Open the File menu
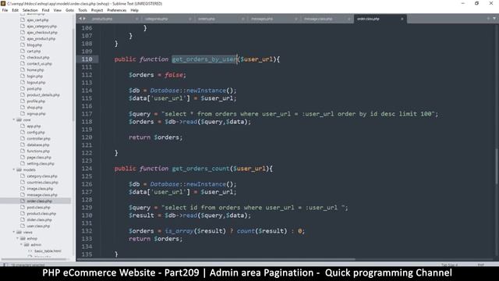499x281 pixels. 5,10
